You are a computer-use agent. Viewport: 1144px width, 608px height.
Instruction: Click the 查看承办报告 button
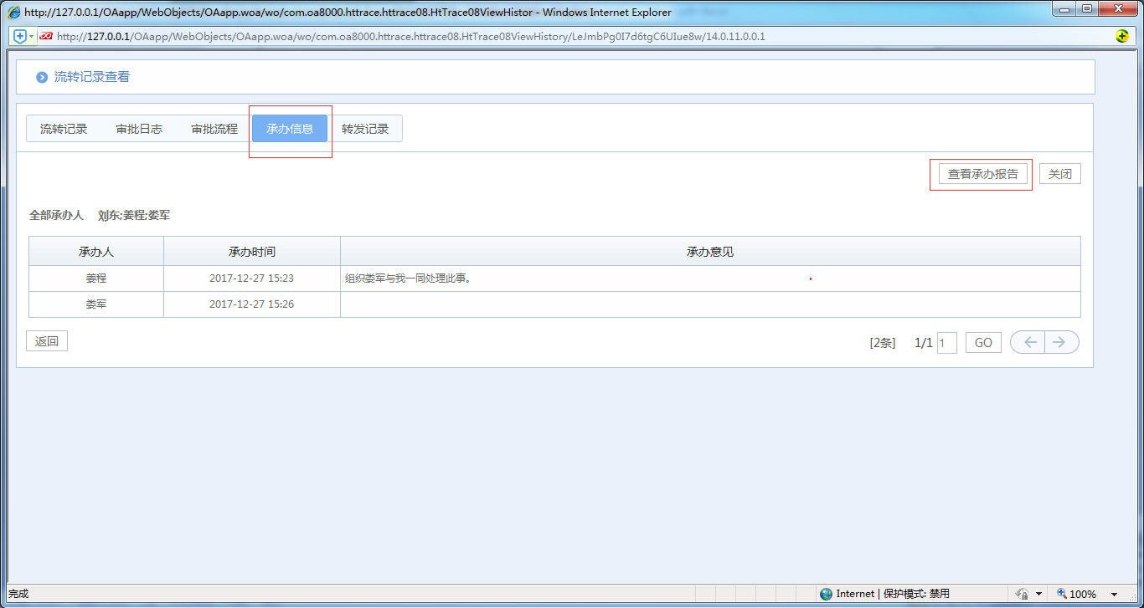click(982, 174)
